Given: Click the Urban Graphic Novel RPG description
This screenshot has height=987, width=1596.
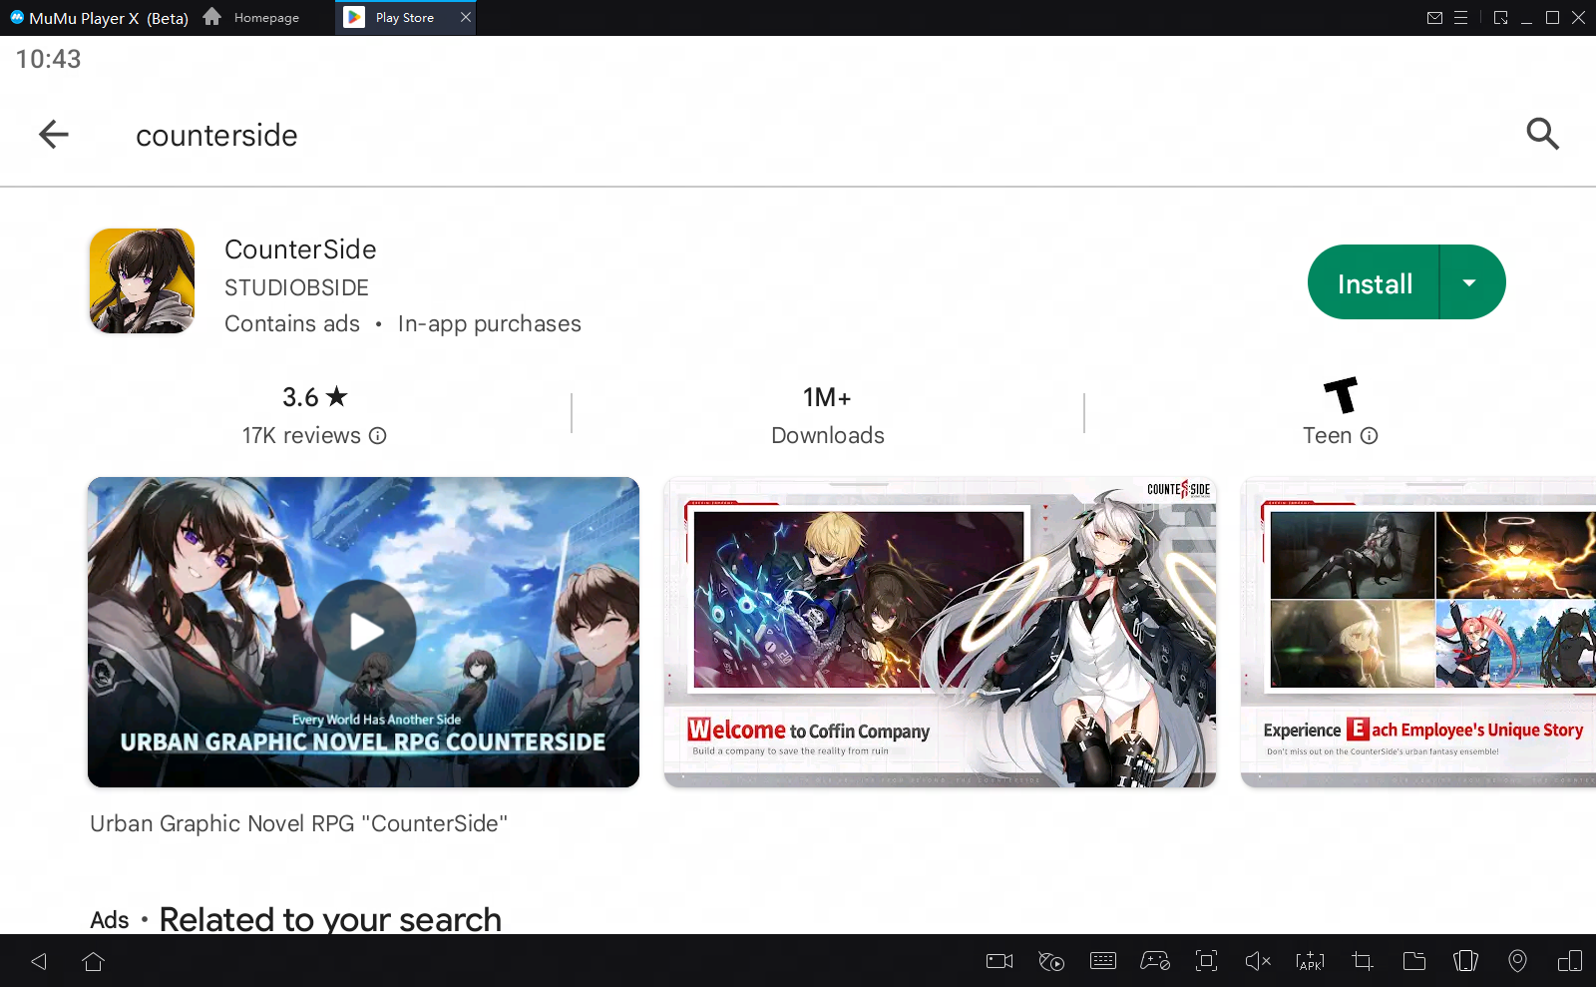Looking at the screenshot, I should pyautogui.click(x=298, y=823).
